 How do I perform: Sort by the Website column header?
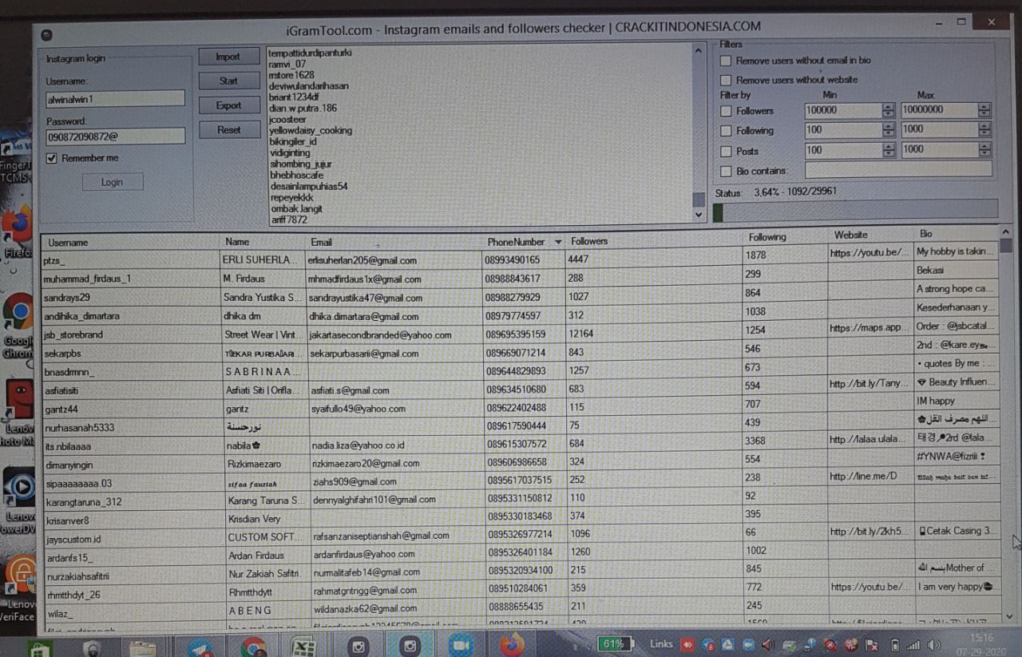[872, 235]
